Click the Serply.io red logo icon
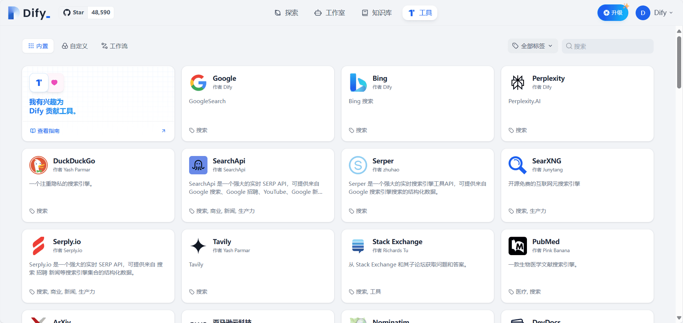Screen dimensions: 683x323 (39, 246)
